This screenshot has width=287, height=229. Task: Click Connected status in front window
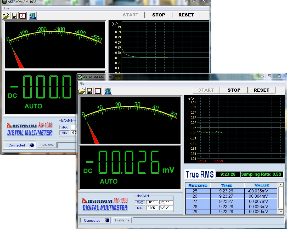(x=92, y=220)
